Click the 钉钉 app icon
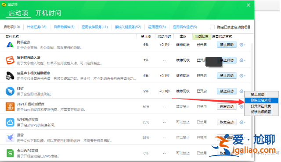Screen dimensions: 281x162 point(10,91)
